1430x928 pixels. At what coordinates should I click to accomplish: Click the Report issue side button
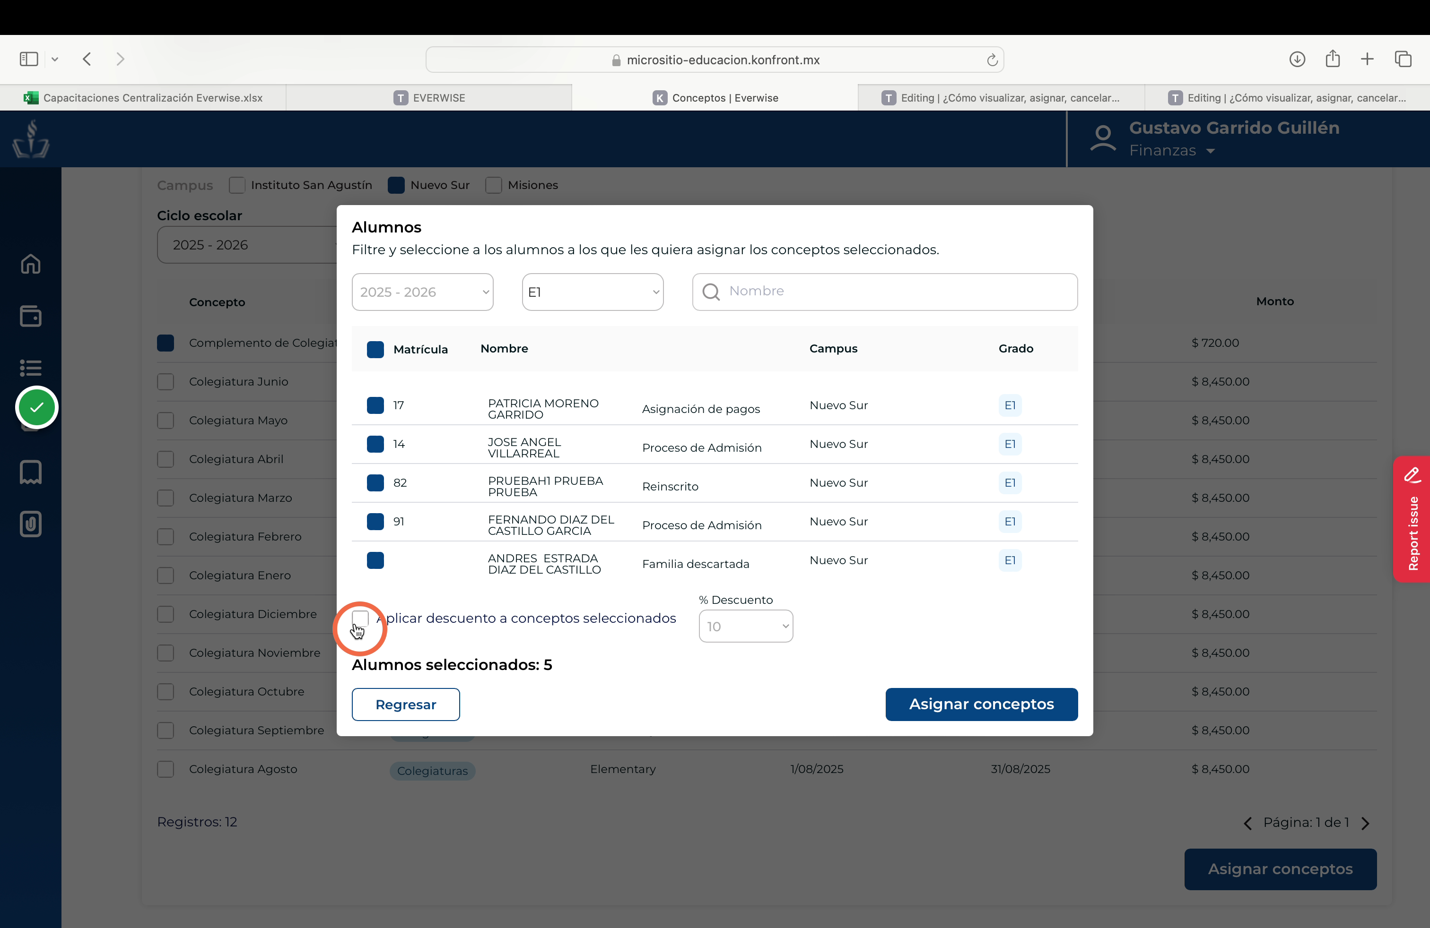(x=1412, y=519)
